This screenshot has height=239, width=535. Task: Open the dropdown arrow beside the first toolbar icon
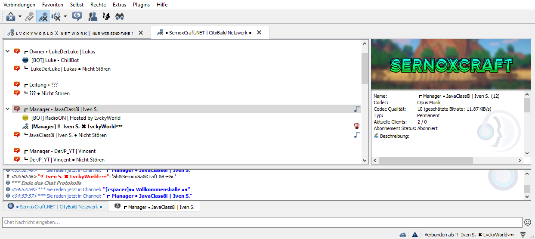[20, 16]
